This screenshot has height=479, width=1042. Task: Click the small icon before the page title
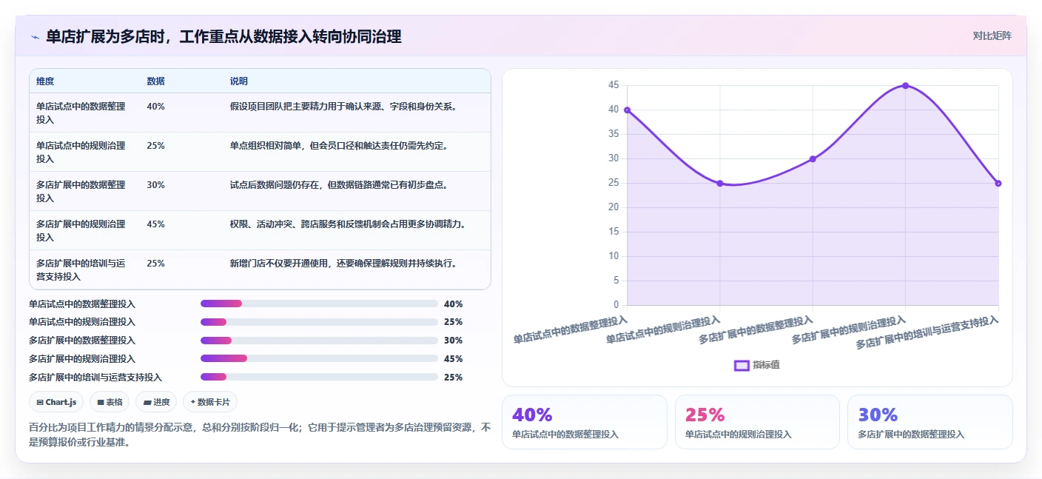pos(36,37)
